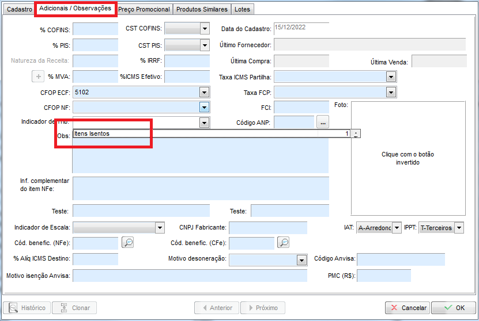The width and height of the screenshot is (479, 321).
Task: Click the Cancelar button
Action: (407, 308)
